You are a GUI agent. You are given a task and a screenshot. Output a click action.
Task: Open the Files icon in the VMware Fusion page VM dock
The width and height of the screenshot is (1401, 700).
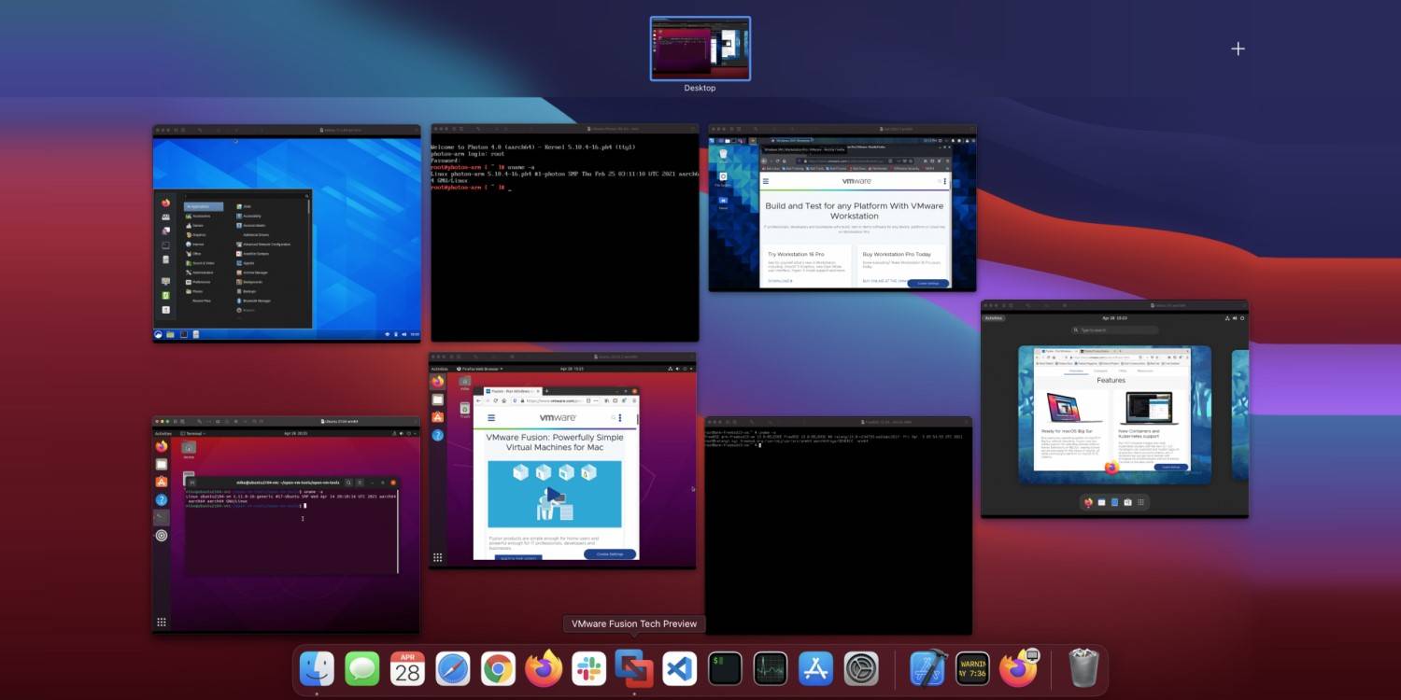(x=437, y=399)
